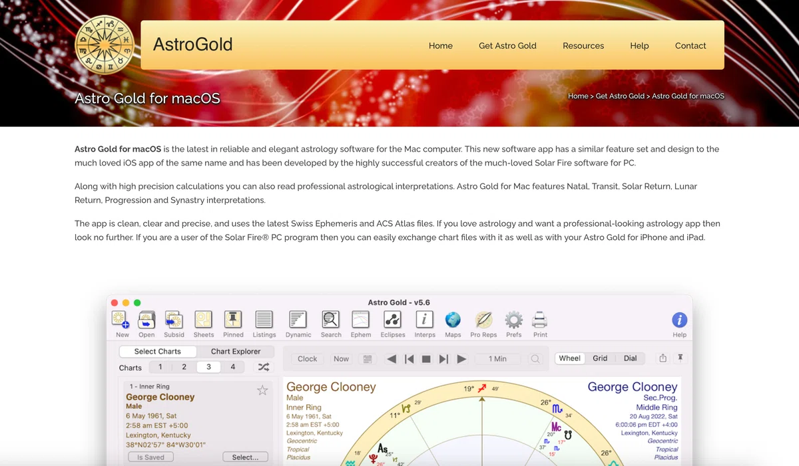Step forward one time interval
Screen dimensions: 799x466
tap(461, 359)
